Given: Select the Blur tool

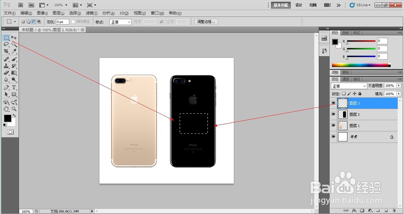Looking at the screenshot, I should tap(6, 79).
